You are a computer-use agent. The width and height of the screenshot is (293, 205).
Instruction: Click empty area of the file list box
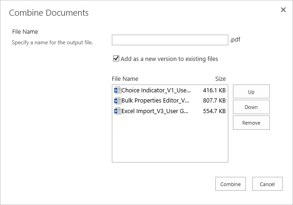[x=170, y=139]
